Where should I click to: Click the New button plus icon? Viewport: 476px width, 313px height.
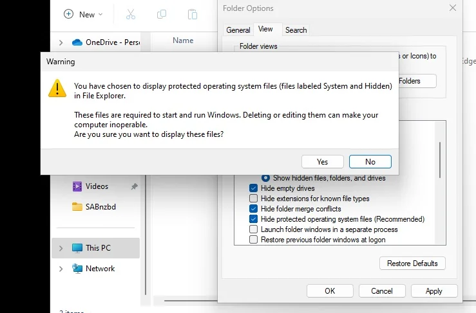pos(69,14)
